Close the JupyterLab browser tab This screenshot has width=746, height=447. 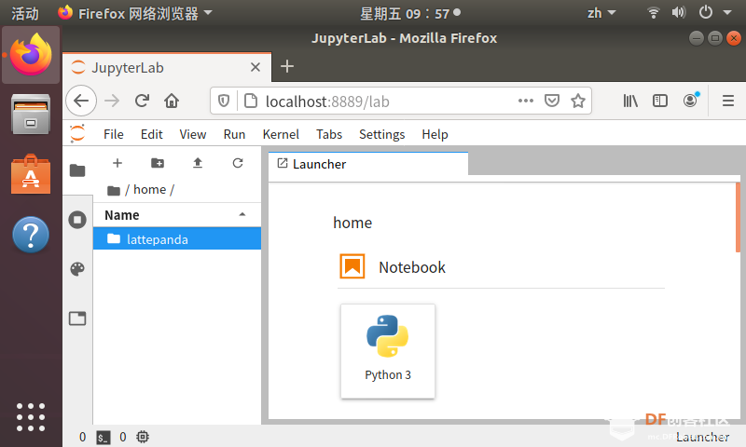(x=256, y=67)
